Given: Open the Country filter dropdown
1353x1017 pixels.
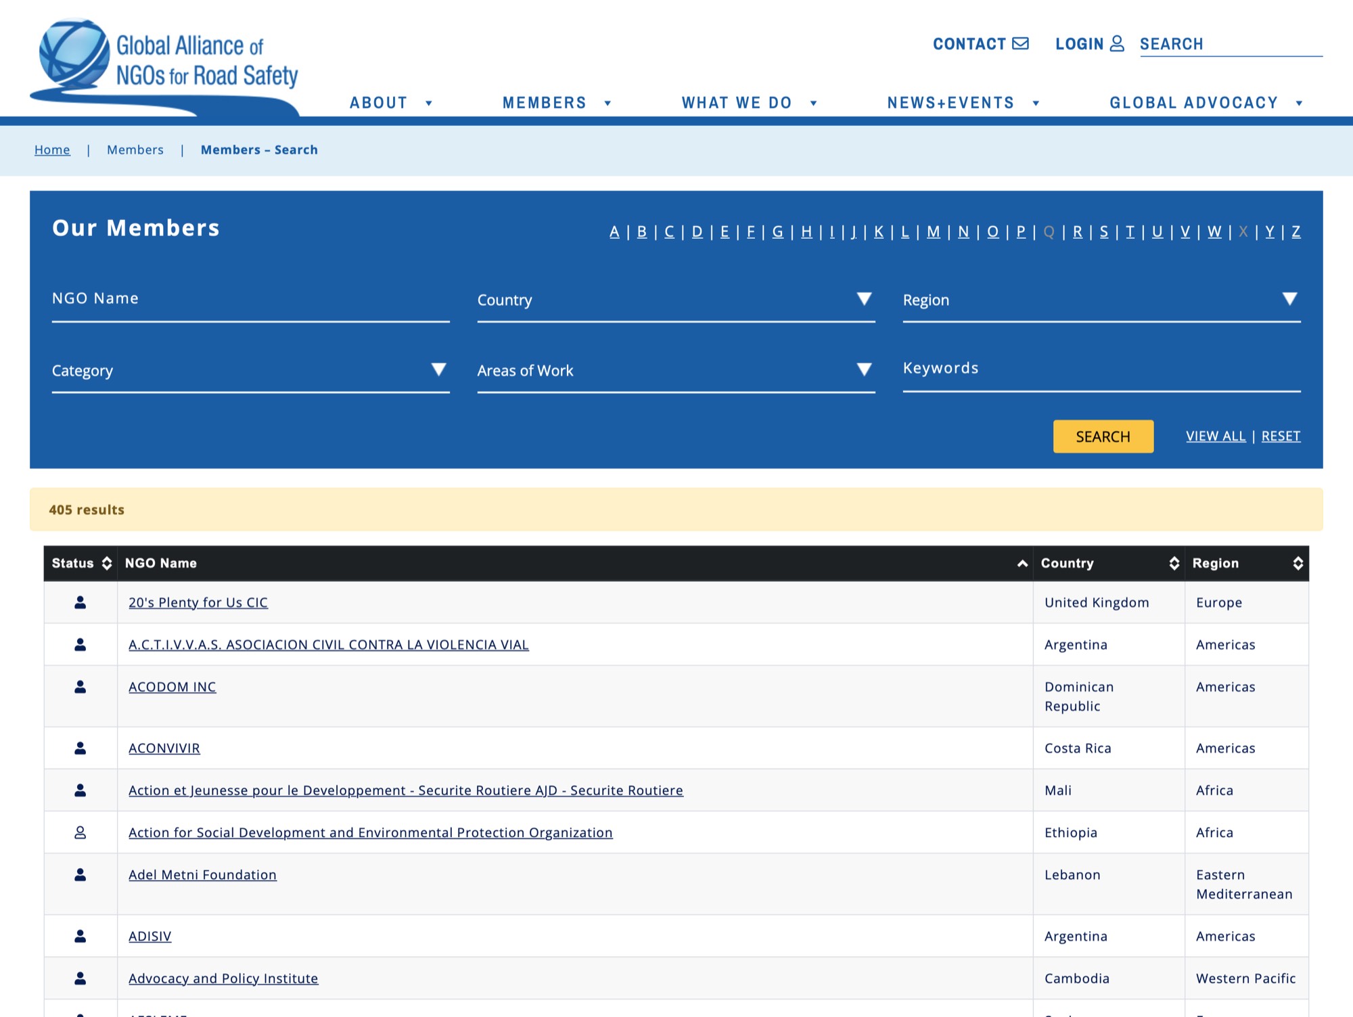Looking at the screenshot, I should (863, 299).
